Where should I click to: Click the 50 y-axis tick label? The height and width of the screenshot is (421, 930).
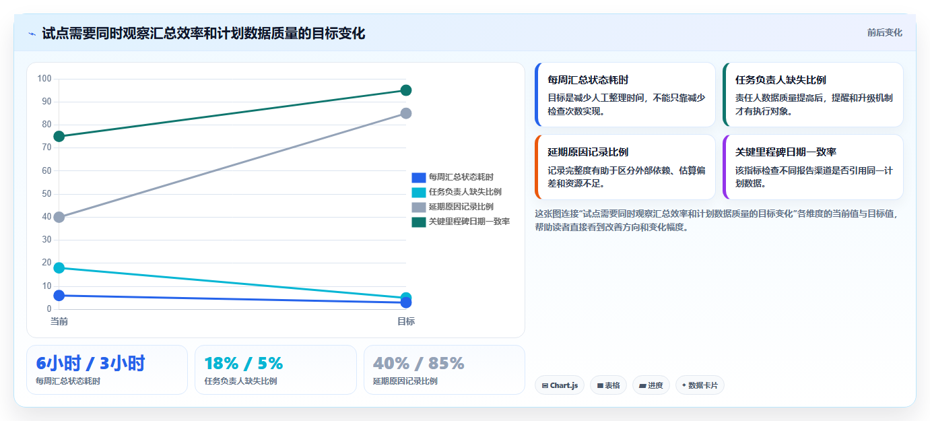(46, 194)
